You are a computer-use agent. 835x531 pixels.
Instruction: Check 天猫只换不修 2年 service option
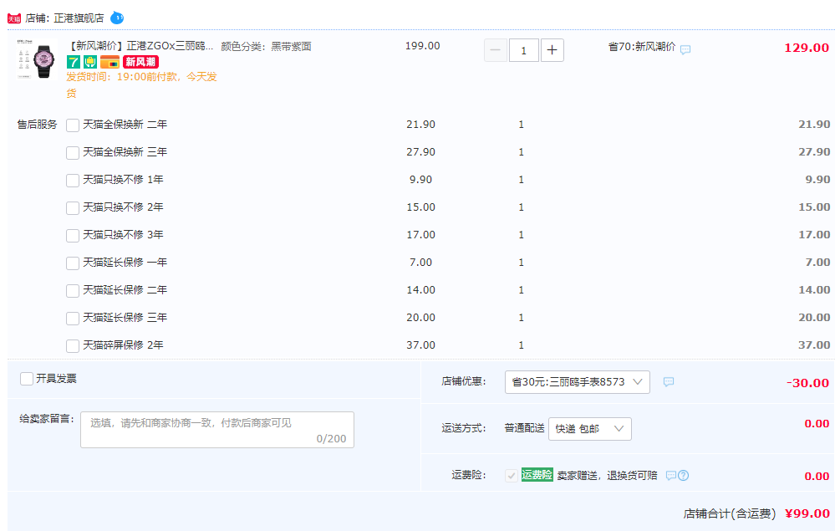click(73, 207)
